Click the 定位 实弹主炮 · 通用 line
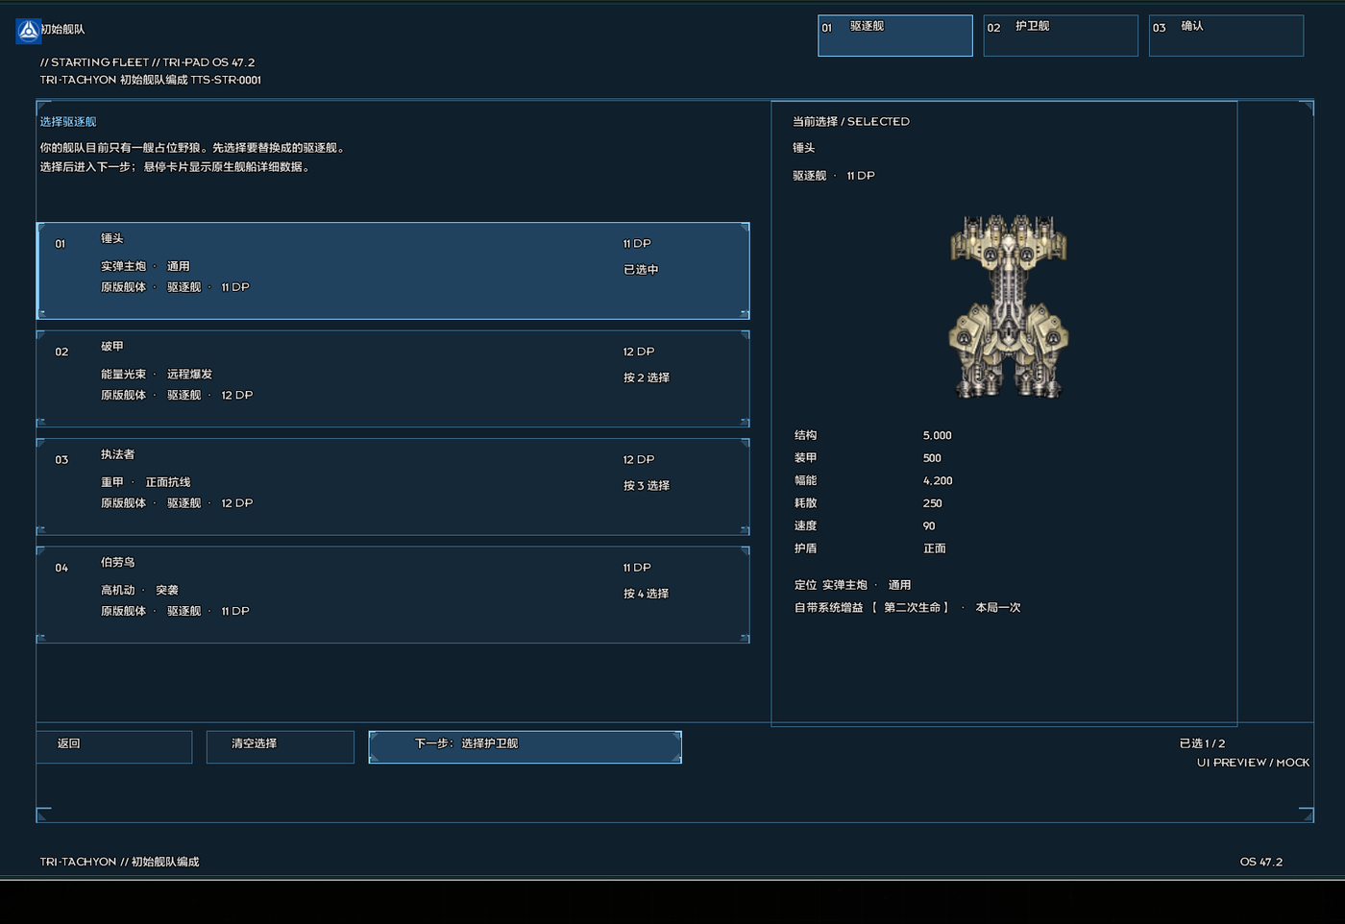This screenshot has width=1345, height=924. coord(852,585)
